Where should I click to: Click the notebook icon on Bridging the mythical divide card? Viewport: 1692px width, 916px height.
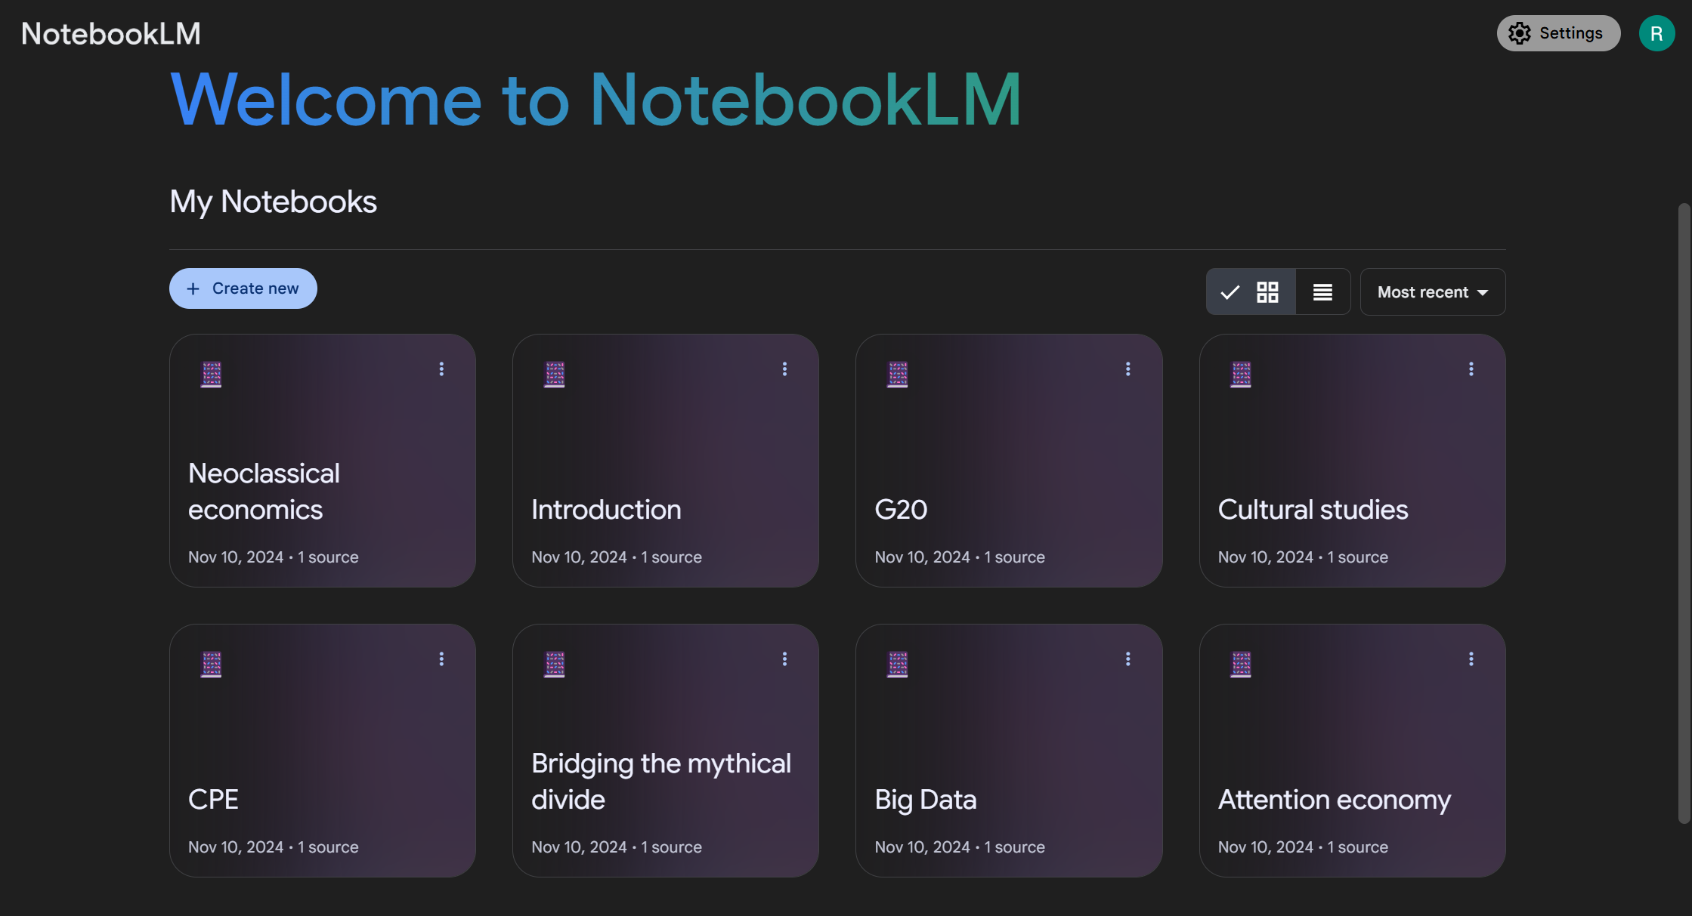[555, 665]
